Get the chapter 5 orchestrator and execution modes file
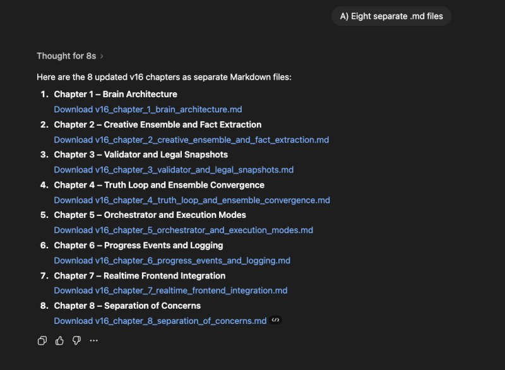505x370 pixels. coord(183,230)
